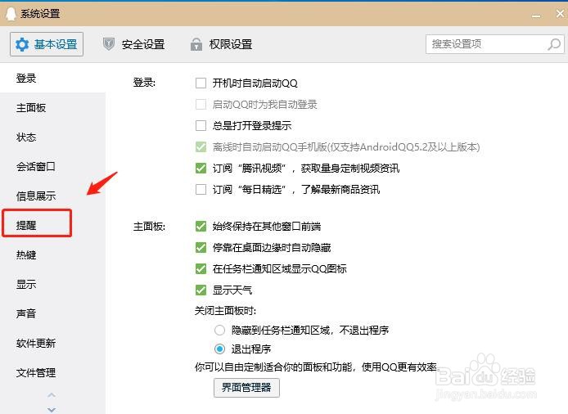Toggle 始终保持在其他窗口前端
Viewport: 568px width, 414px height.
[201, 227]
